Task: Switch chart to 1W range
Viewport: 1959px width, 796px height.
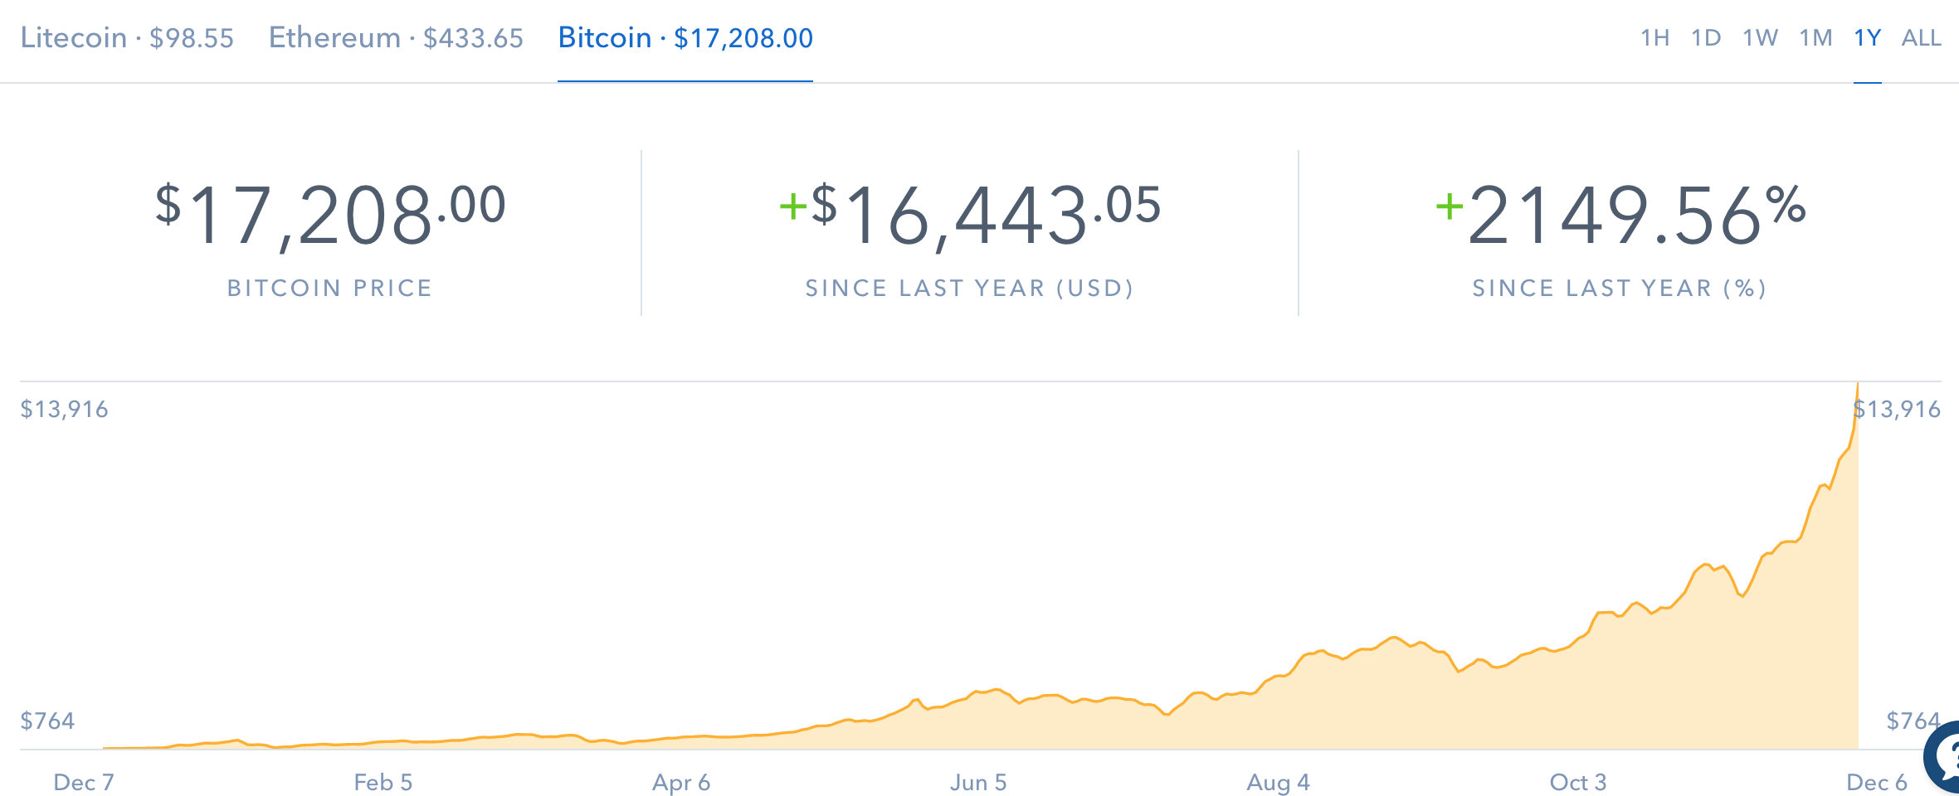Action: [x=1760, y=38]
